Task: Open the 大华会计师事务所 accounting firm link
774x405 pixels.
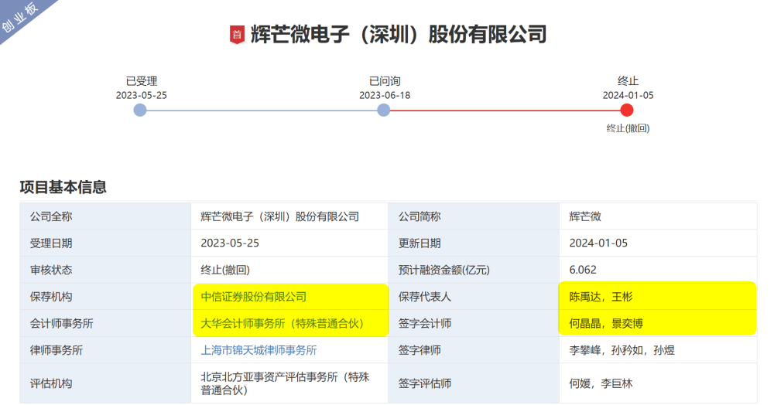Action: (x=282, y=323)
